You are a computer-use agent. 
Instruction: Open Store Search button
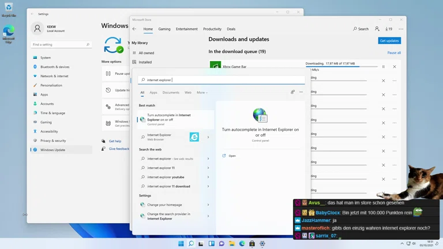pos(361,29)
